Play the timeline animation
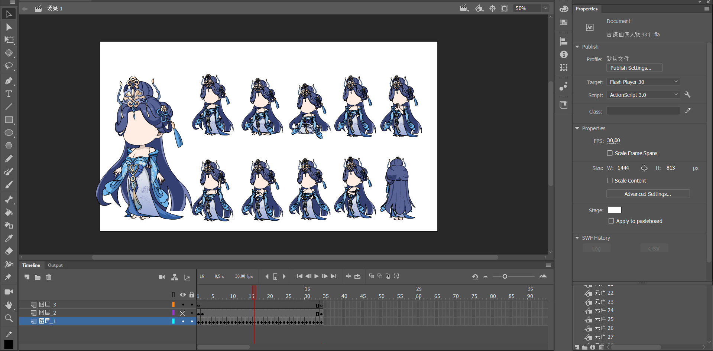This screenshot has height=351, width=713. click(x=317, y=276)
